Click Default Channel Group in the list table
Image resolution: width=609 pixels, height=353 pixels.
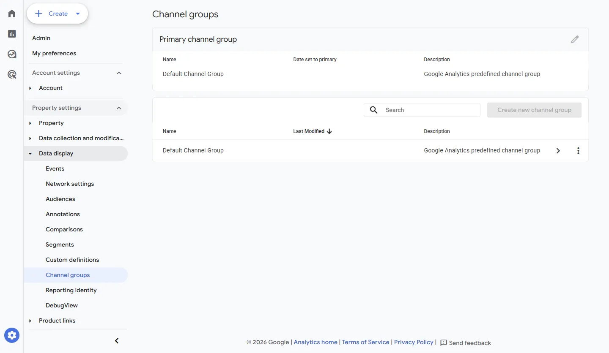point(193,150)
